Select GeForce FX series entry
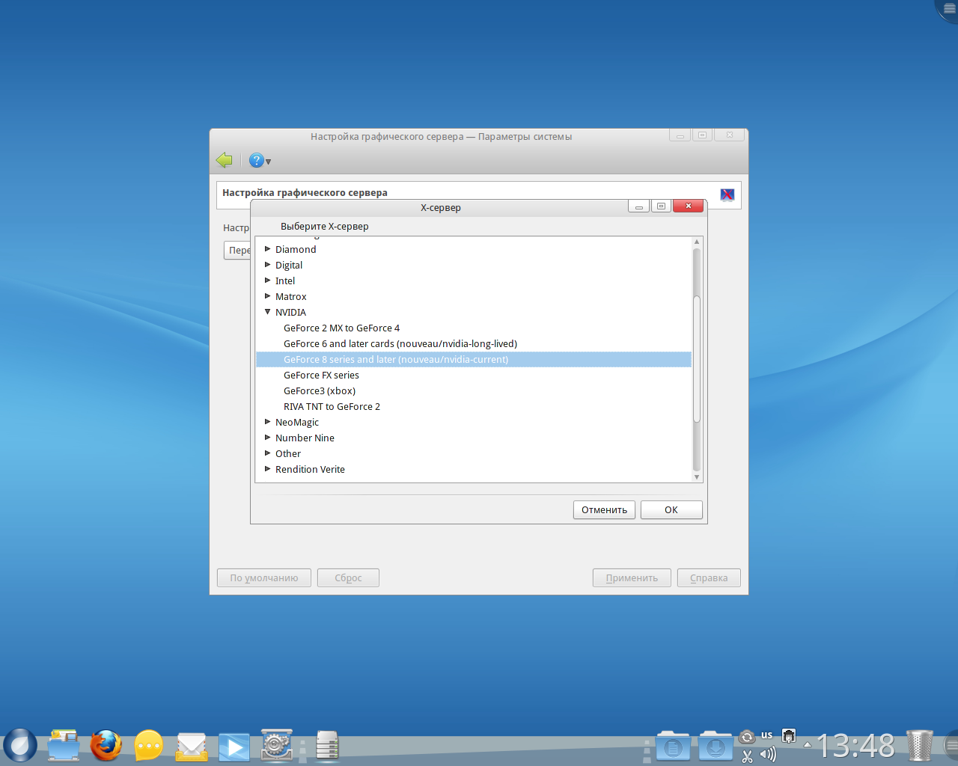This screenshot has width=958, height=766. click(321, 376)
